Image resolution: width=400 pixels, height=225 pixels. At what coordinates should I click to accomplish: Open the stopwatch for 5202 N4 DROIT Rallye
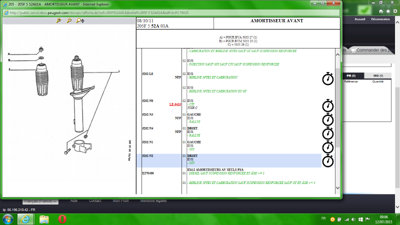327,133
